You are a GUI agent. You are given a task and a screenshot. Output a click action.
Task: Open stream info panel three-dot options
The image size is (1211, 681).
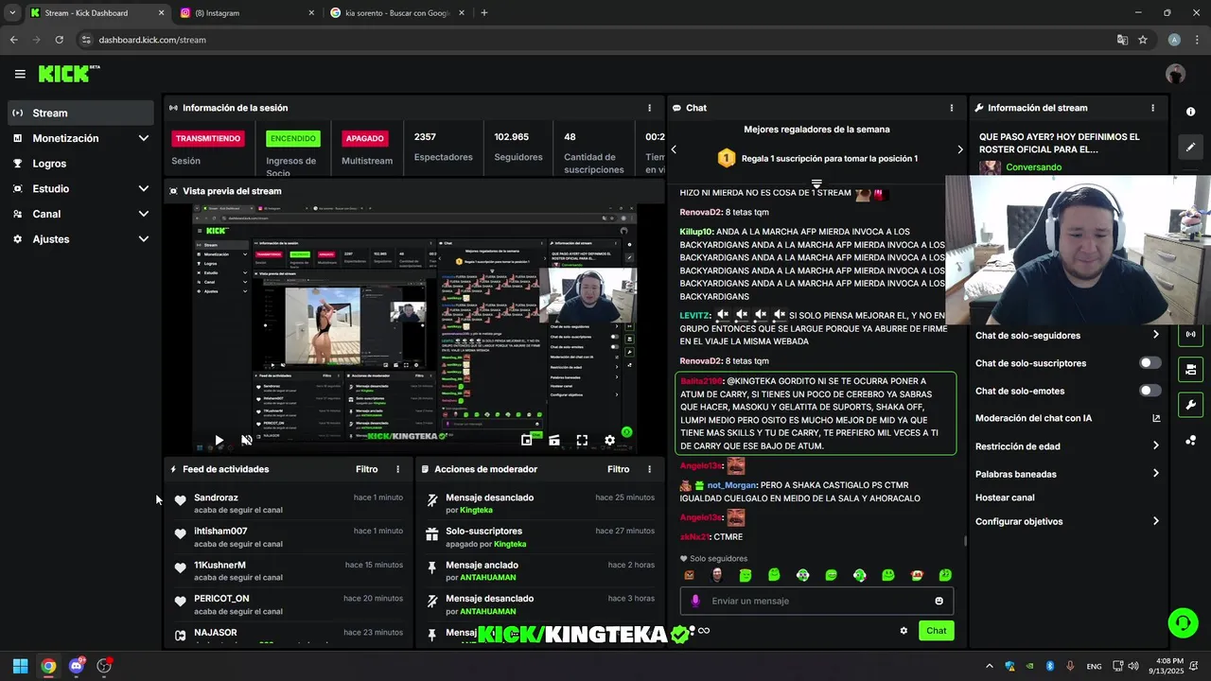tap(1152, 108)
